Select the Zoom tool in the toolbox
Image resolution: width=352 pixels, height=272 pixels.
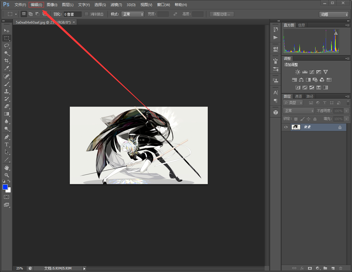click(x=7, y=175)
